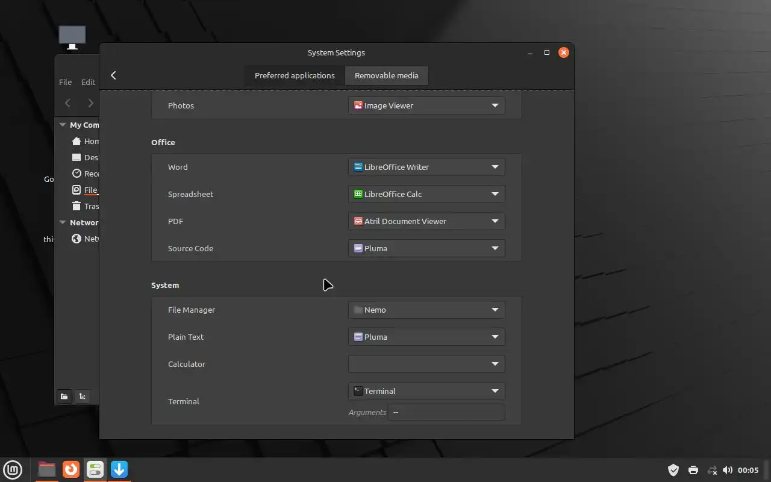Click the Computer desktop icon
Screen dimensions: 771x482
(72, 37)
